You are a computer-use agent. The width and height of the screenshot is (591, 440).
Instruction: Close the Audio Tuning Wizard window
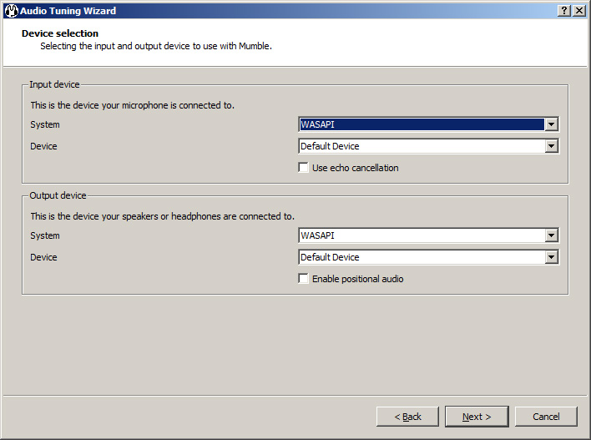[x=579, y=11]
